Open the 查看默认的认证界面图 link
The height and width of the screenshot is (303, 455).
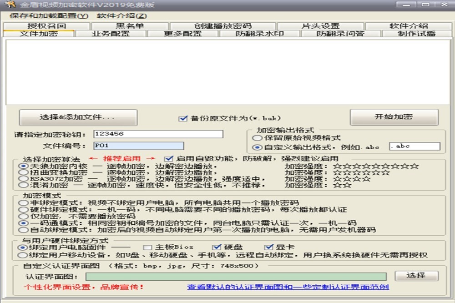[x=288, y=287]
